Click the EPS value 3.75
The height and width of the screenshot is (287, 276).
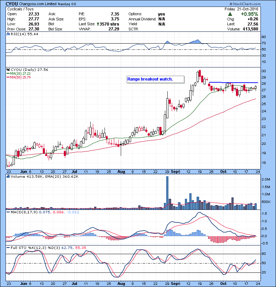click(x=115, y=19)
